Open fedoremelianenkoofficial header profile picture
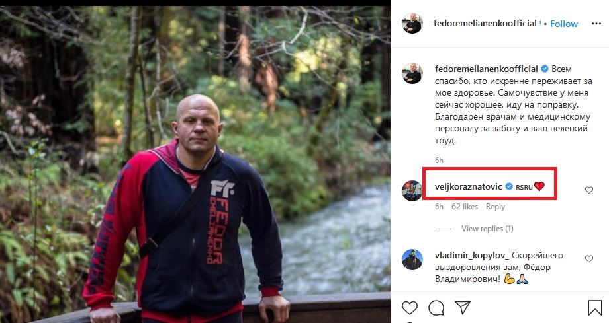 (x=412, y=23)
